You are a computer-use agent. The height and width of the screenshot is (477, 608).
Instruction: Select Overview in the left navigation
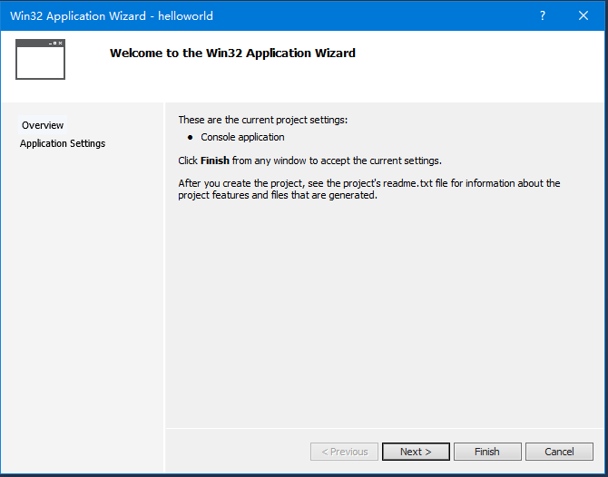point(43,125)
